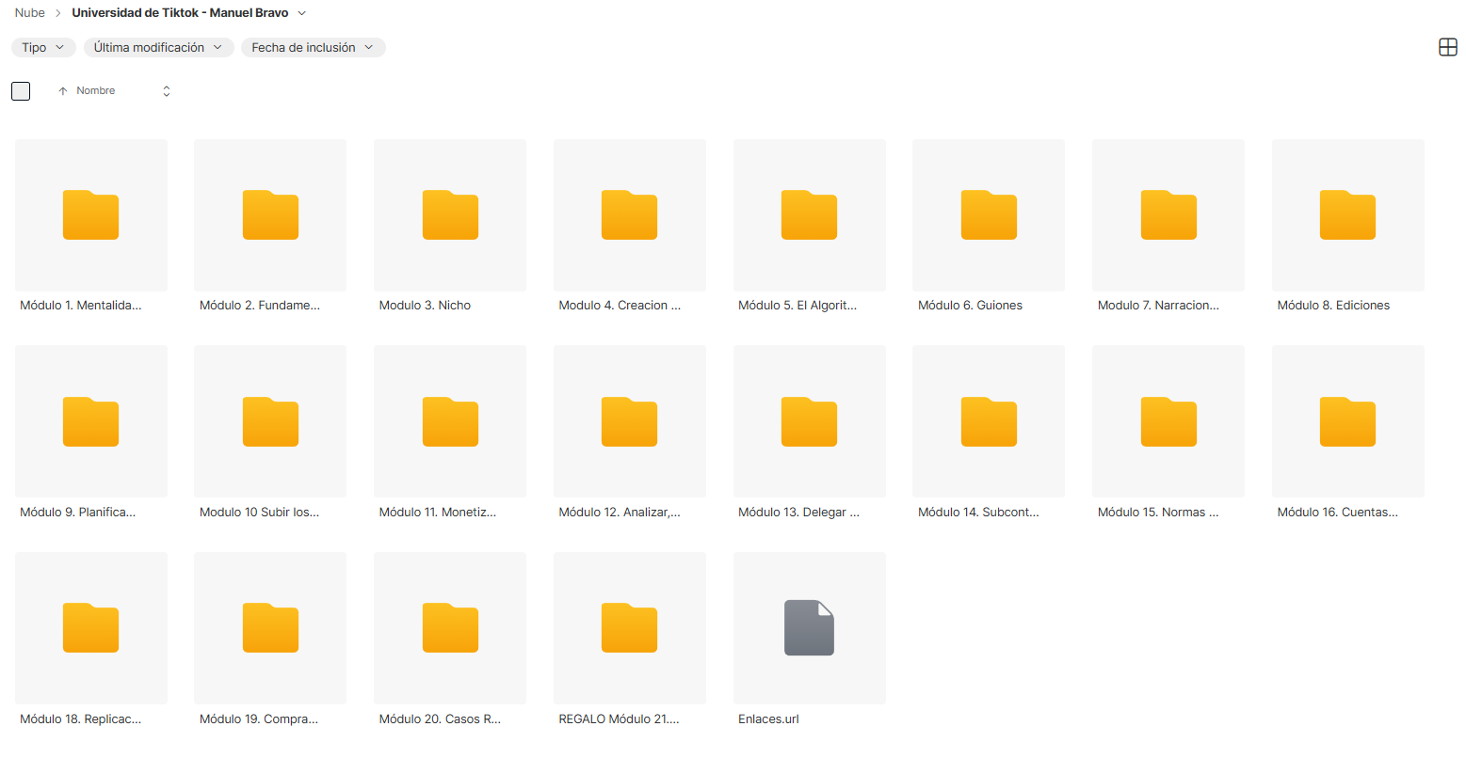Sort by the Nombre column header
The width and height of the screenshot is (1466, 758).
(96, 90)
